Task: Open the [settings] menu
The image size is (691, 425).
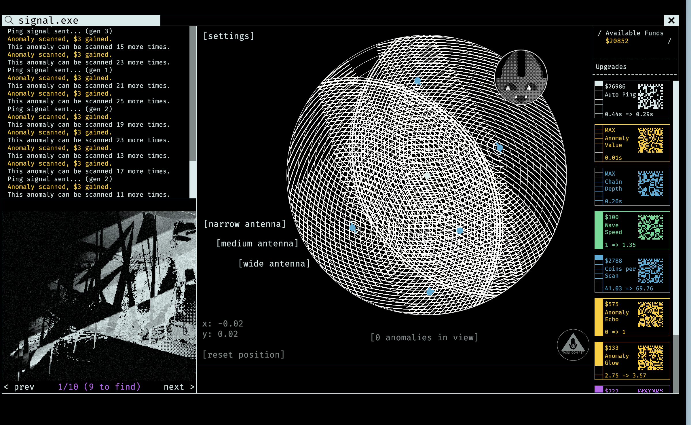Action: click(229, 36)
